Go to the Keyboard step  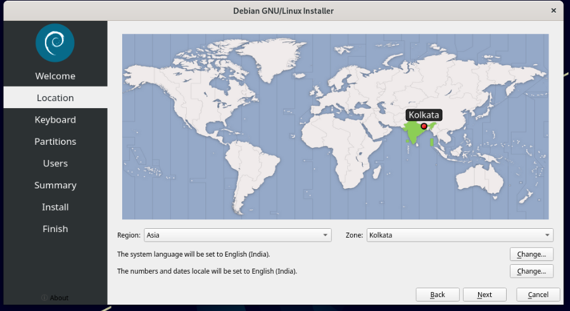[55, 119]
